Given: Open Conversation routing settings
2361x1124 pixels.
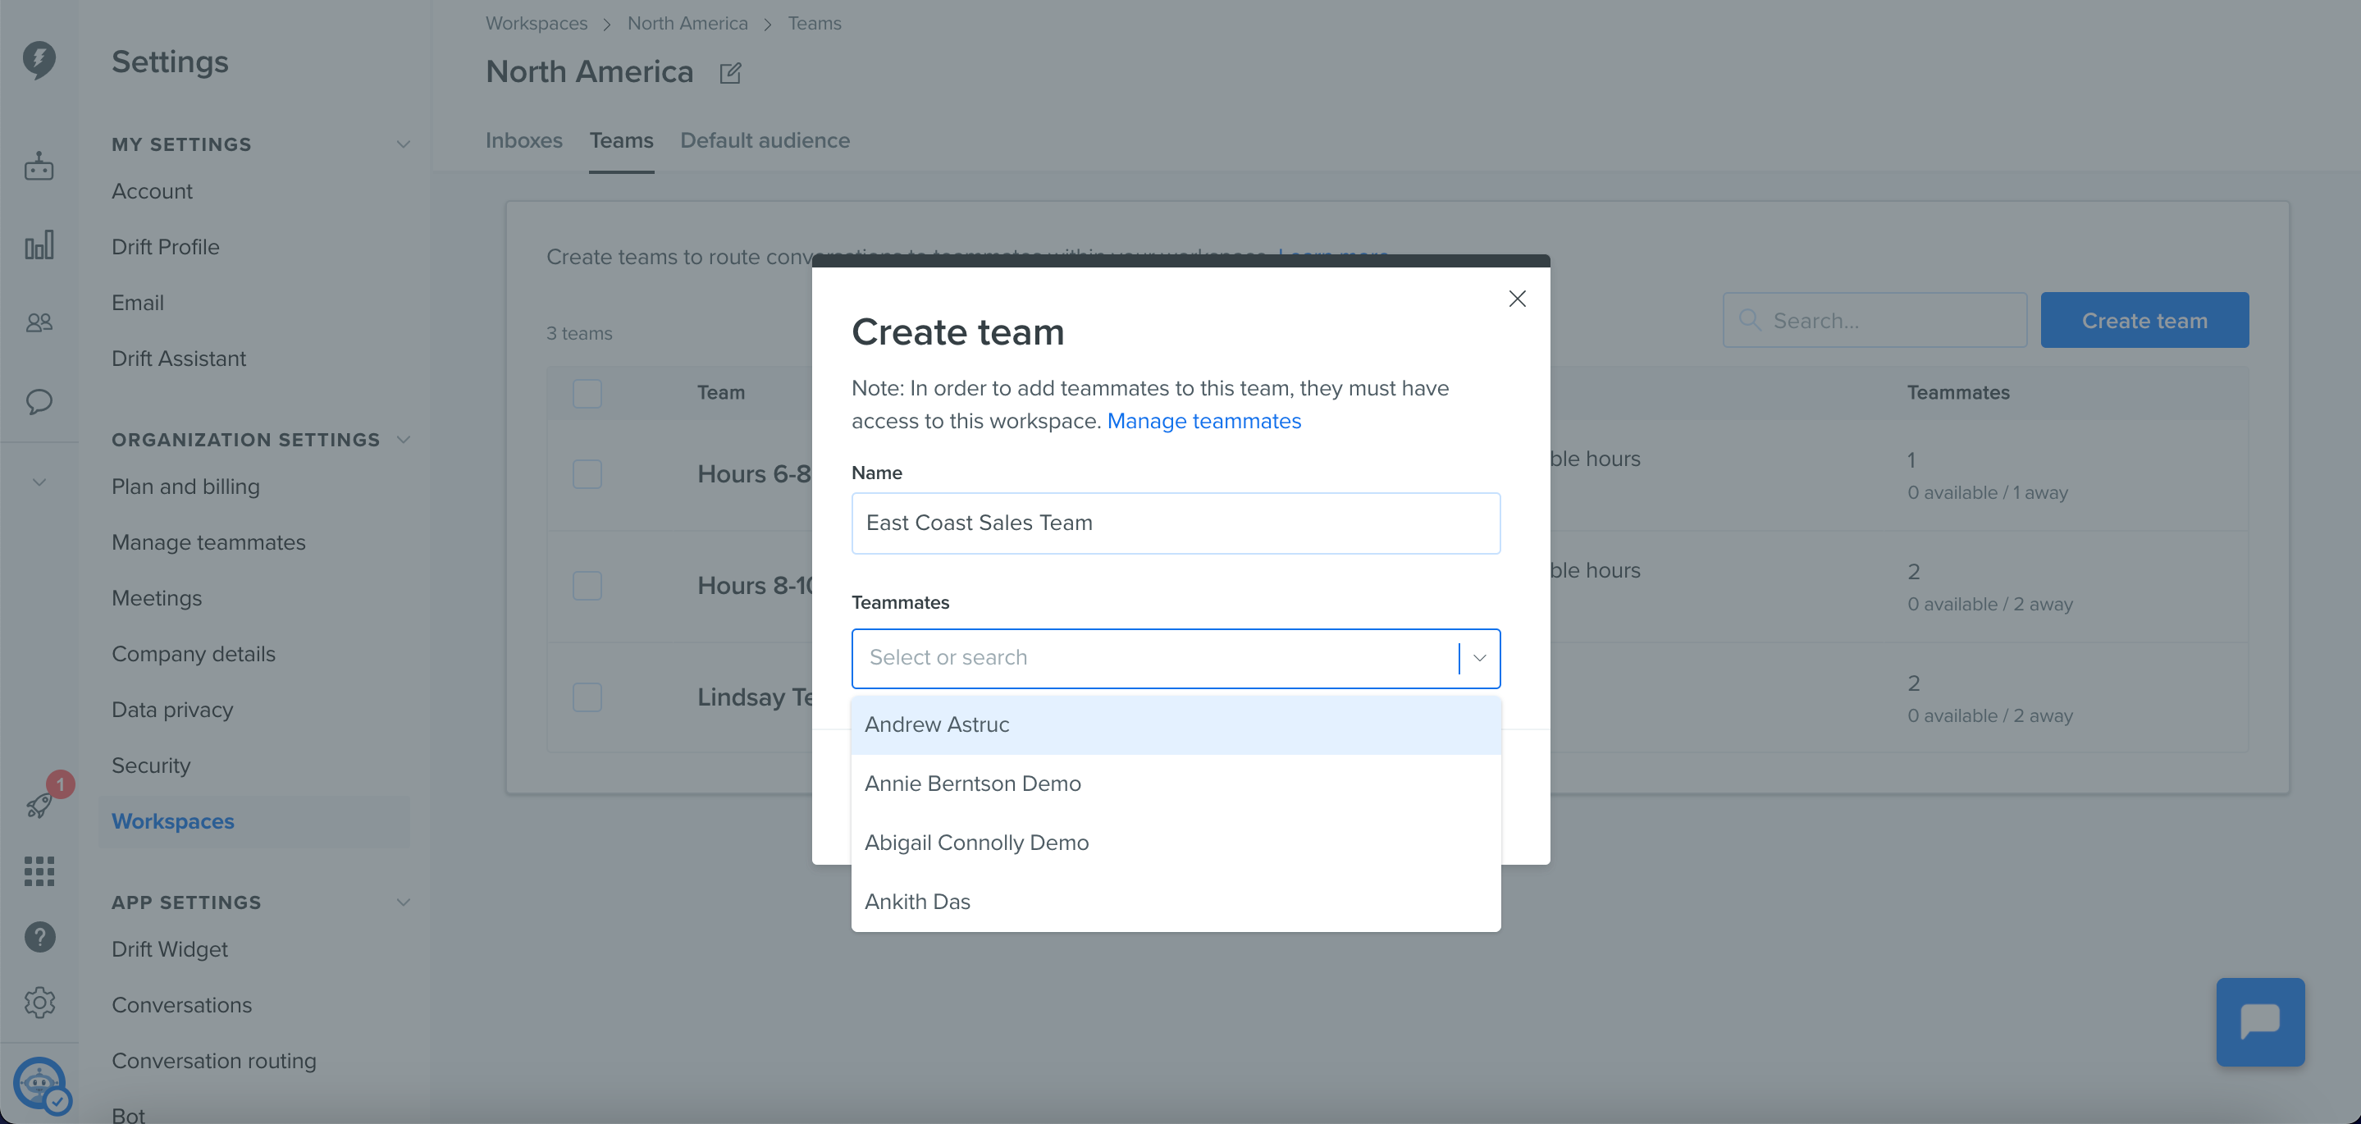Looking at the screenshot, I should [213, 1060].
